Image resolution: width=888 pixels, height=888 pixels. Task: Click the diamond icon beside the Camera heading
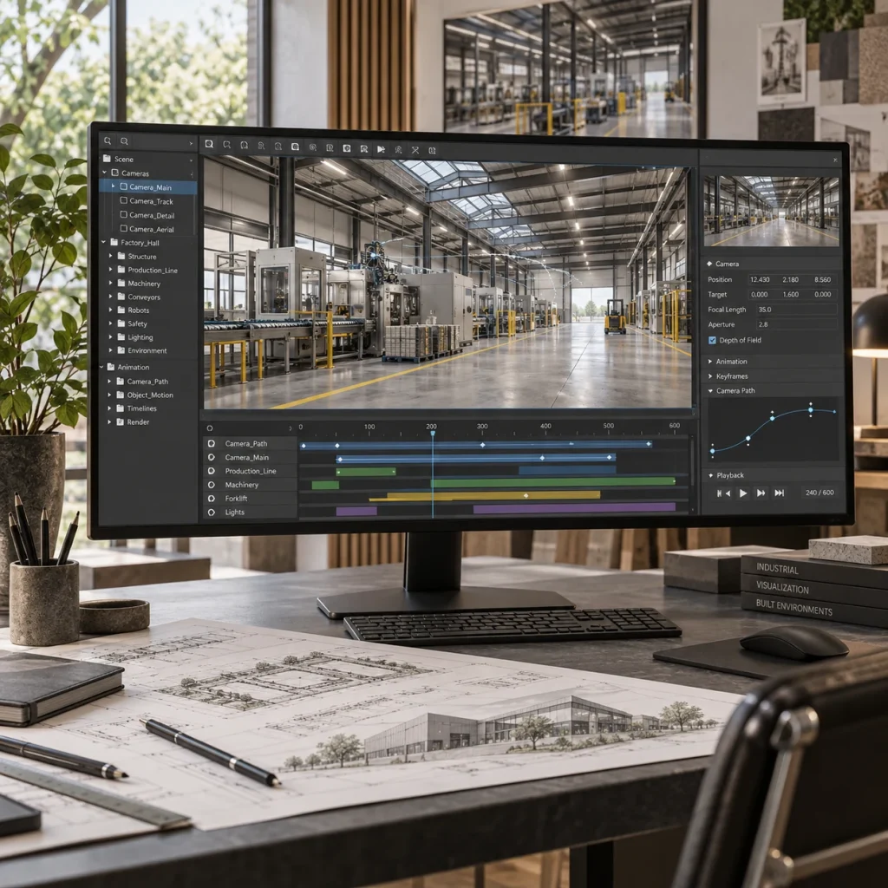[709, 264]
